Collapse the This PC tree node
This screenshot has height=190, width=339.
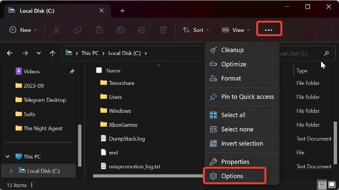click(8, 156)
